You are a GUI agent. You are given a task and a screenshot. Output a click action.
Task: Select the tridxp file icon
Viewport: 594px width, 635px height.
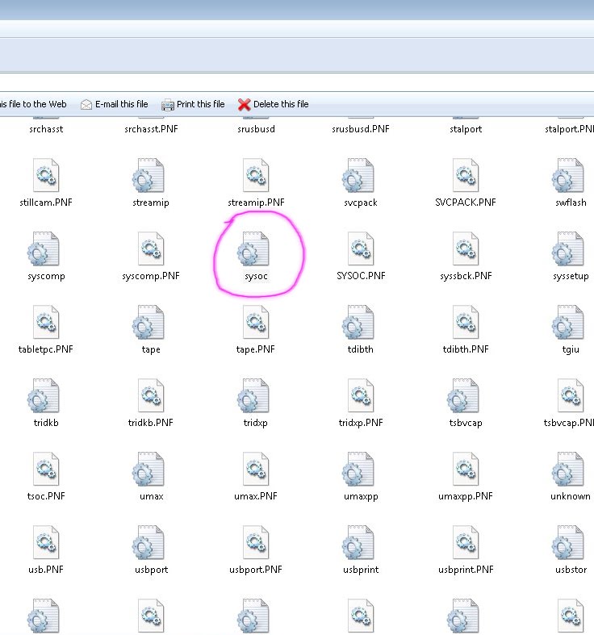click(253, 395)
